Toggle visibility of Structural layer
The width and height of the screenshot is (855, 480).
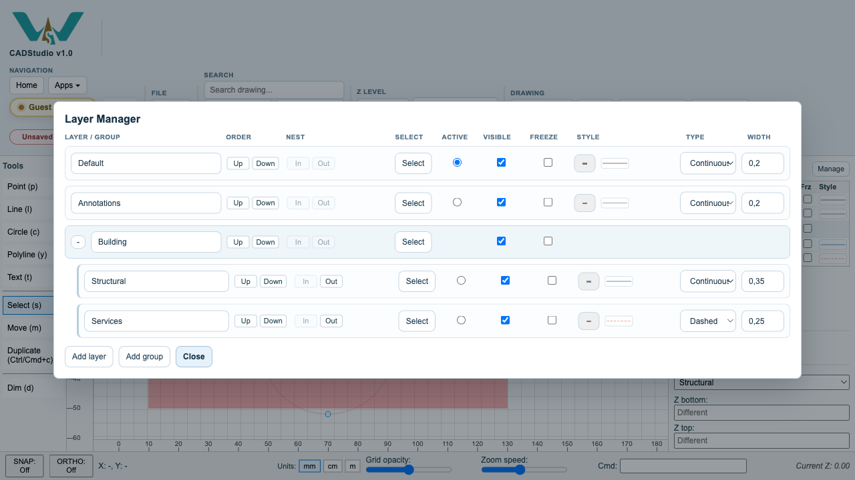coord(505,281)
